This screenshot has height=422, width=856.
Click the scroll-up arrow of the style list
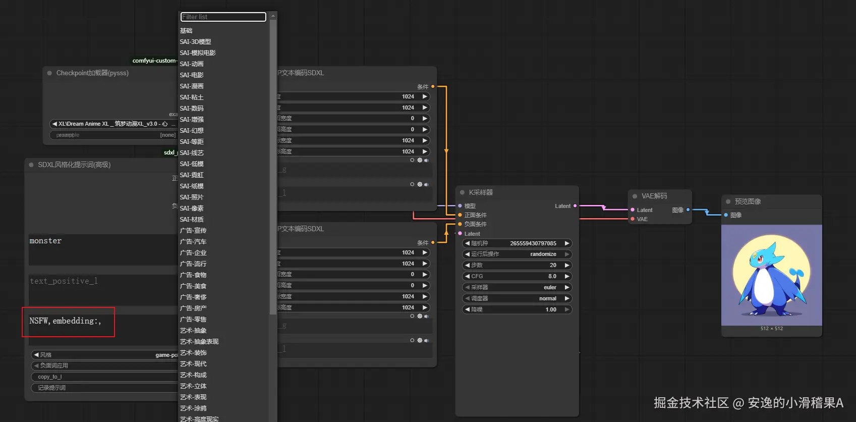(x=273, y=16)
